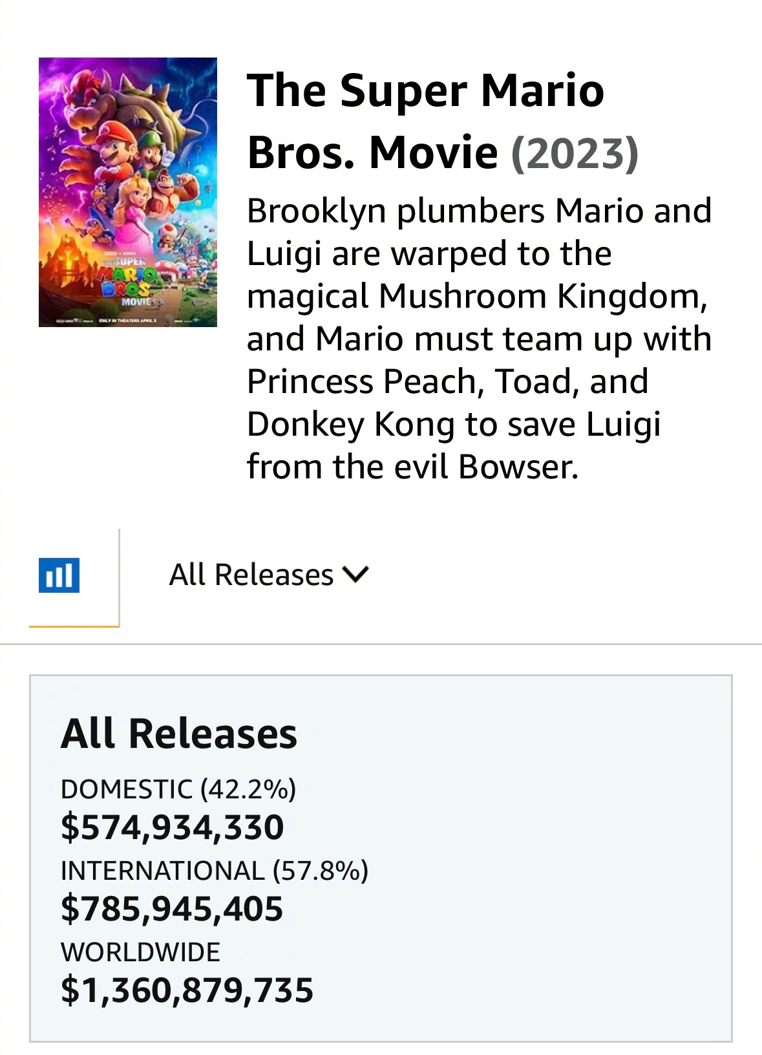Click the Brooklyn plumbers synopsis paragraph
Viewport: 762px width, 1055px height.
coord(479,338)
